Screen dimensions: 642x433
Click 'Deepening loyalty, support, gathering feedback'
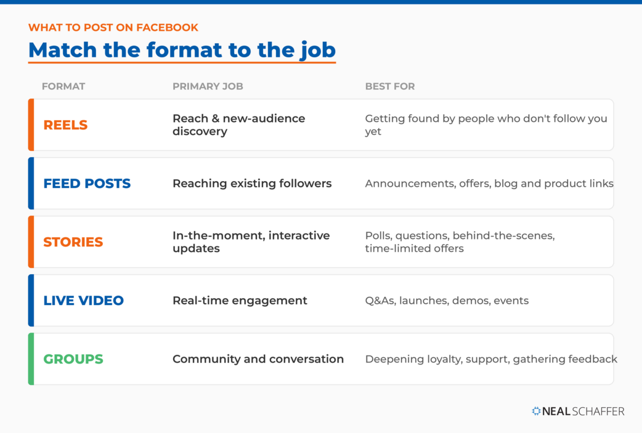pos(491,359)
